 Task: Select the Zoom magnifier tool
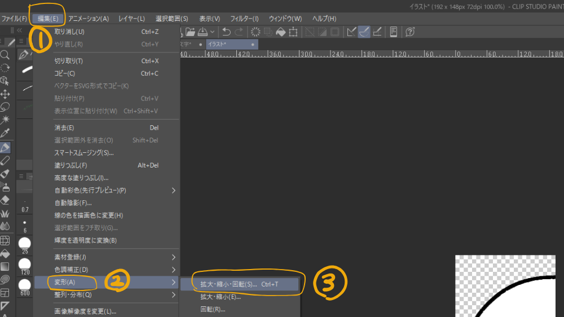point(5,55)
